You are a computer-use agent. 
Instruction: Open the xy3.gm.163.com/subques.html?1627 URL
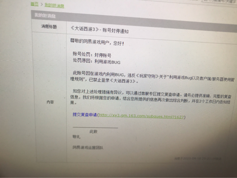141,116
